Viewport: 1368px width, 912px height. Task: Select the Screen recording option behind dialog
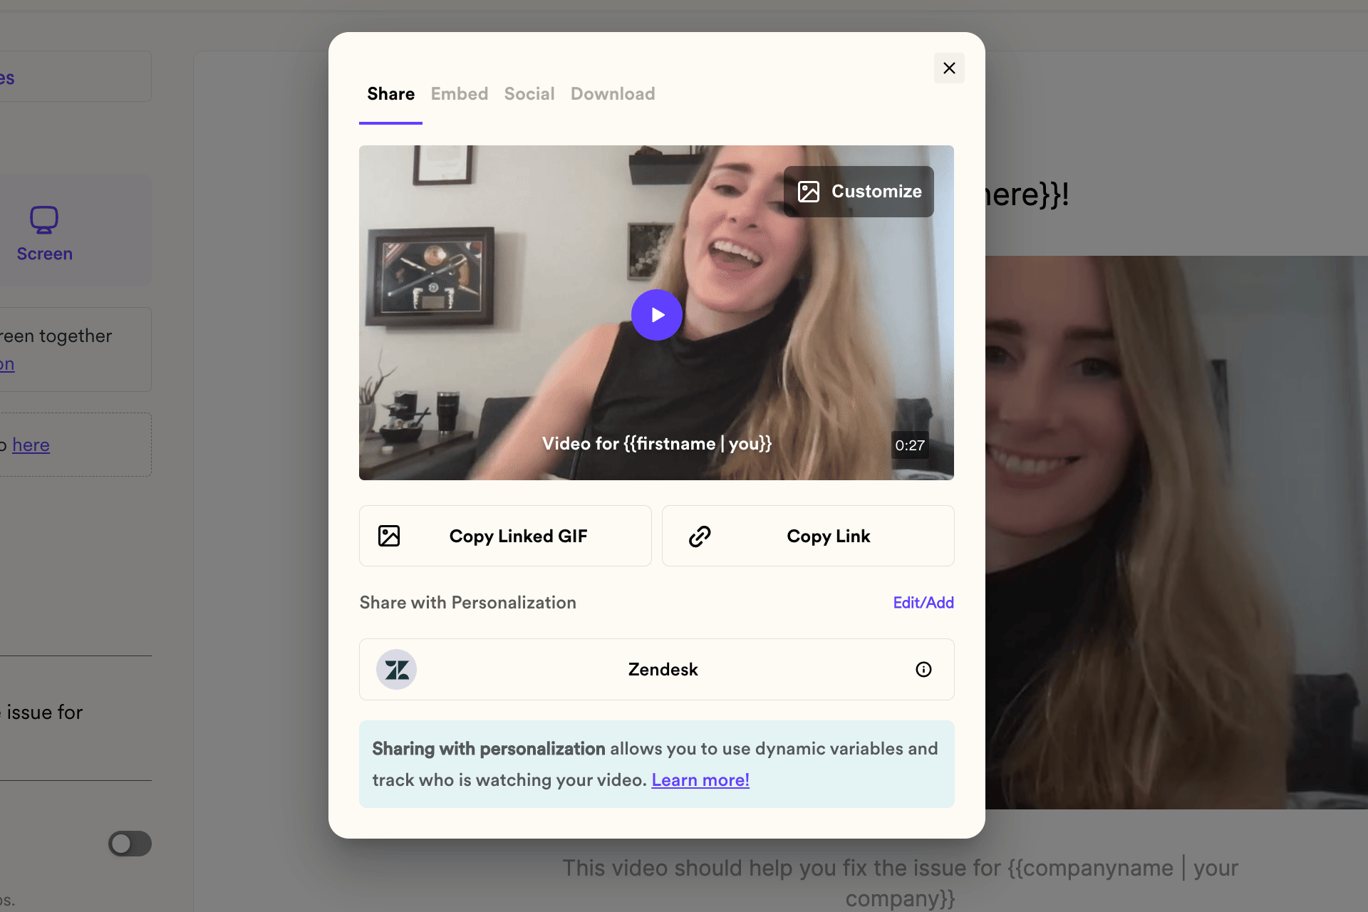[x=45, y=232]
